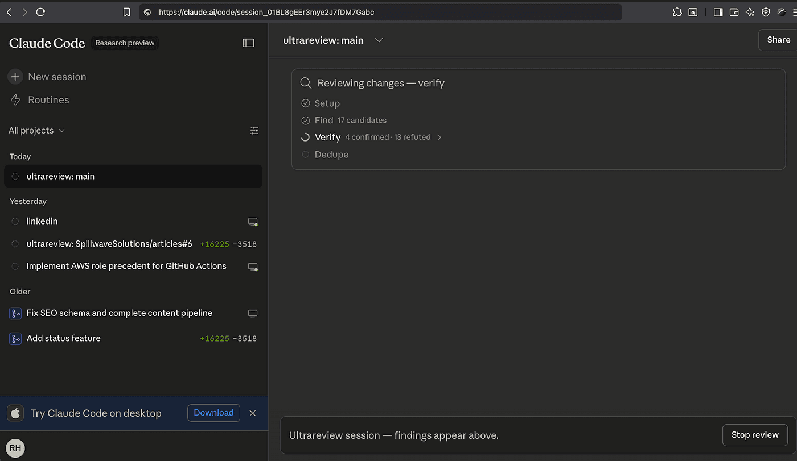Click monitor icon on the AWS role row

(x=253, y=267)
